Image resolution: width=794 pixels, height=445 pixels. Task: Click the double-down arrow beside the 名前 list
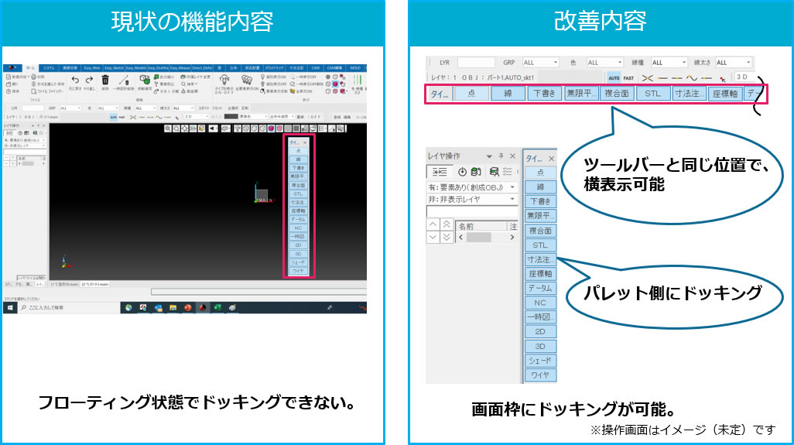[446, 238]
